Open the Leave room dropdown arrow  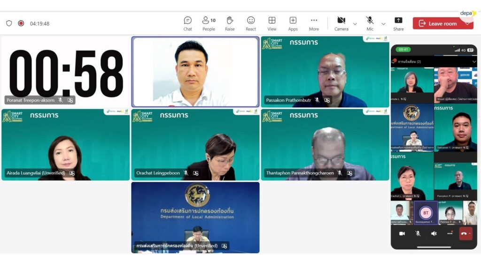467,23
